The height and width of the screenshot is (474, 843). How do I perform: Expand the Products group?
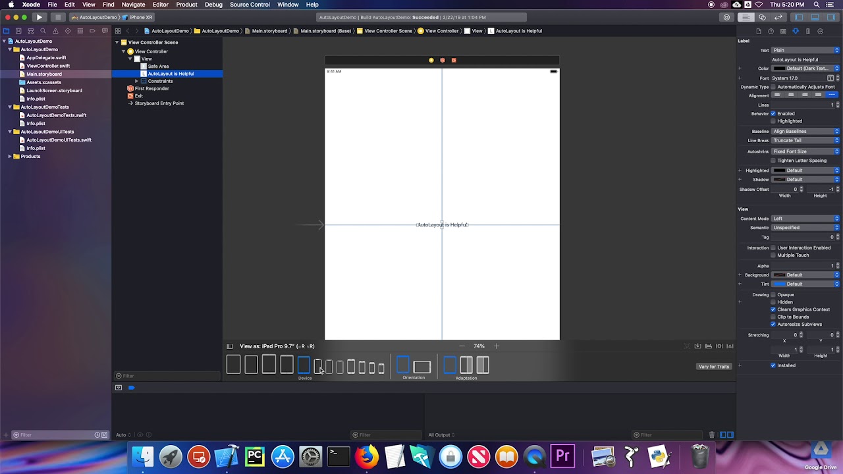coord(10,156)
